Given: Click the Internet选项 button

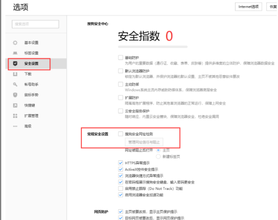Looking at the screenshot, I should click(248, 7).
